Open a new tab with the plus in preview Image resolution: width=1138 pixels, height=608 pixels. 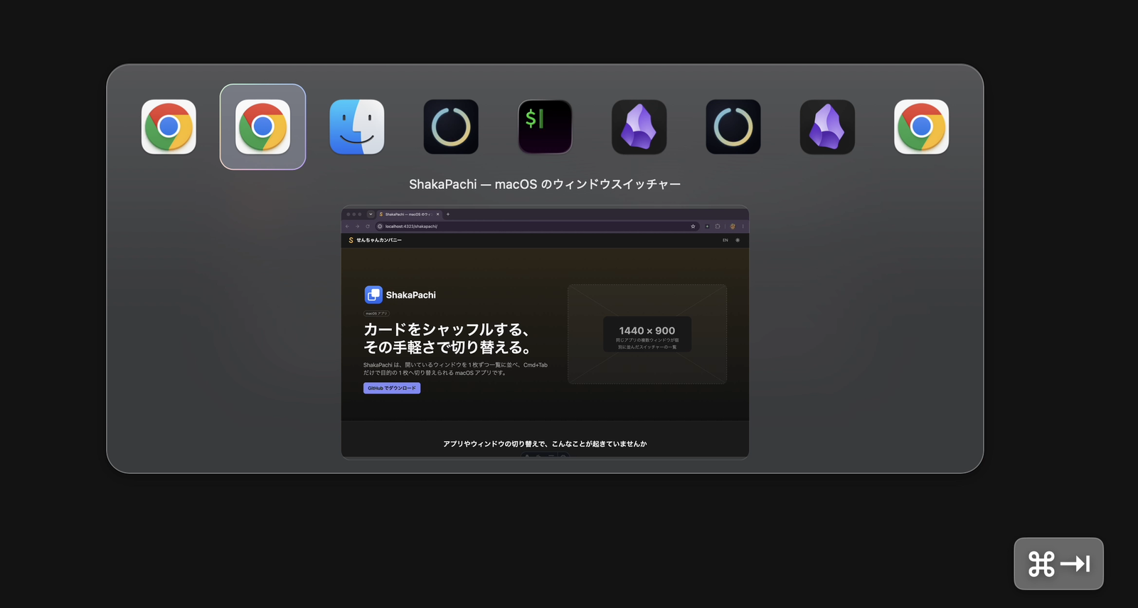pos(448,214)
